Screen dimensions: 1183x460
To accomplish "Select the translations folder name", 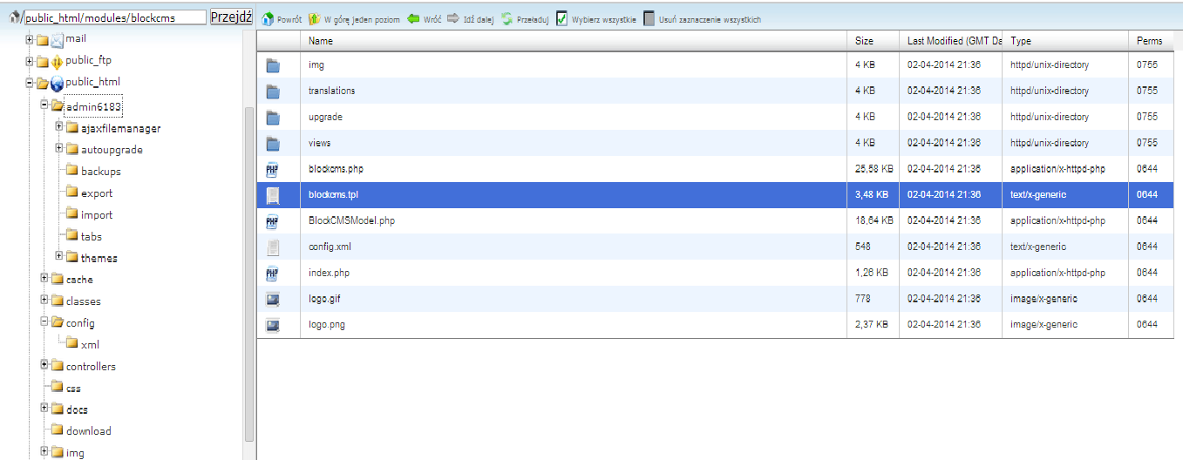I will [331, 91].
